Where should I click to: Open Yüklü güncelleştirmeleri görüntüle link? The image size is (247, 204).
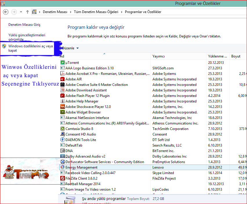click(27, 37)
